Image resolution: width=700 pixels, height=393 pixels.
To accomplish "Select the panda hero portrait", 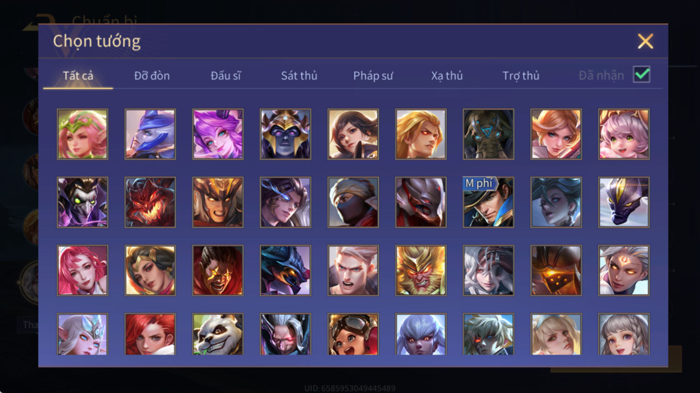I will point(218,334).
